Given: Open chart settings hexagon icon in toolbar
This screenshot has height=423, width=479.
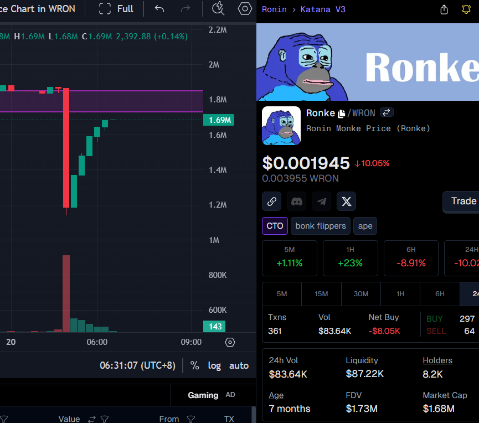Looking at the screenshot, I should 245,8.
